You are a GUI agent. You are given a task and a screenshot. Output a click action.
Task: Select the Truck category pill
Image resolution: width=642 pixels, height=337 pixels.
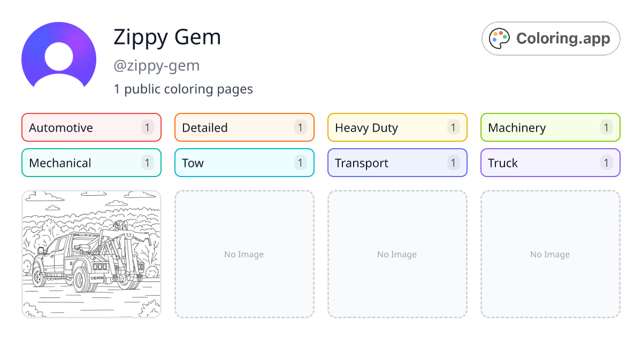[x=550, y=163]
